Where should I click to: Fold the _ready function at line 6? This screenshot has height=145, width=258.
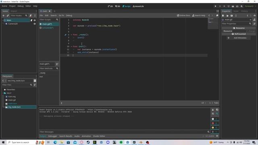pos(71,35)
